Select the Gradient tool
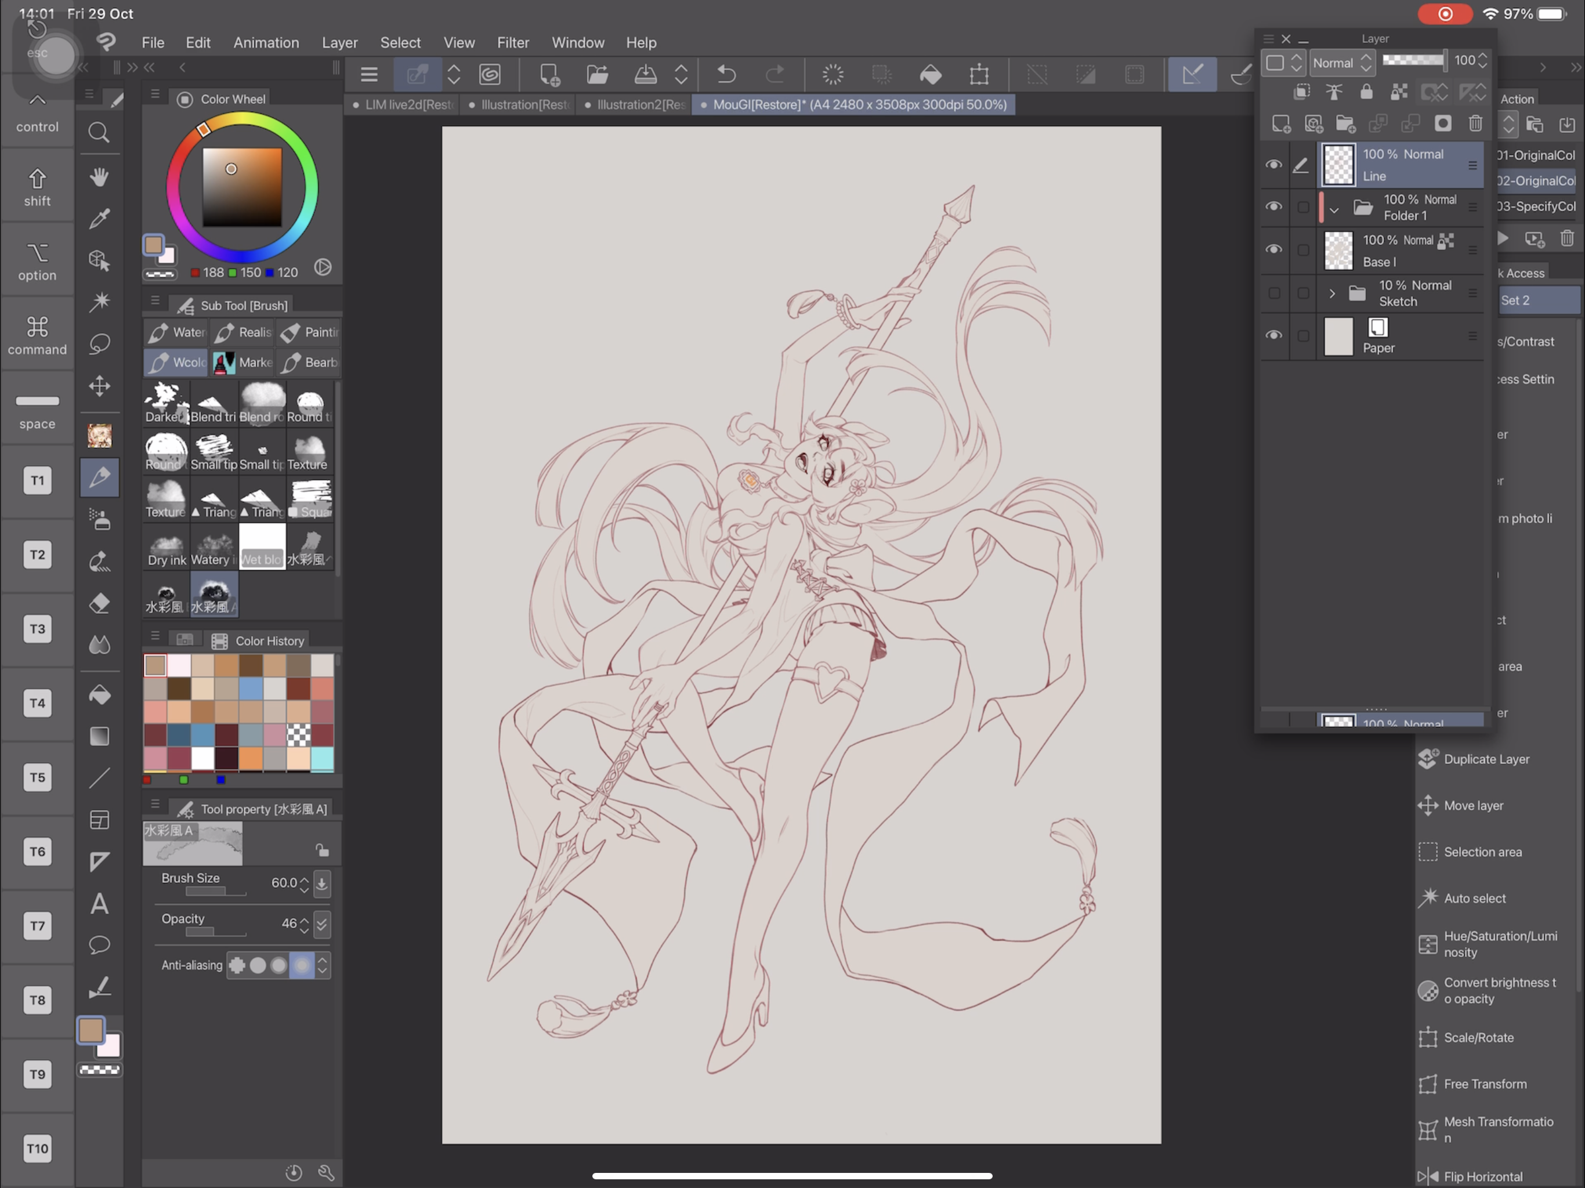This screenshot has width=1585, height=1188. pos(99,736)
